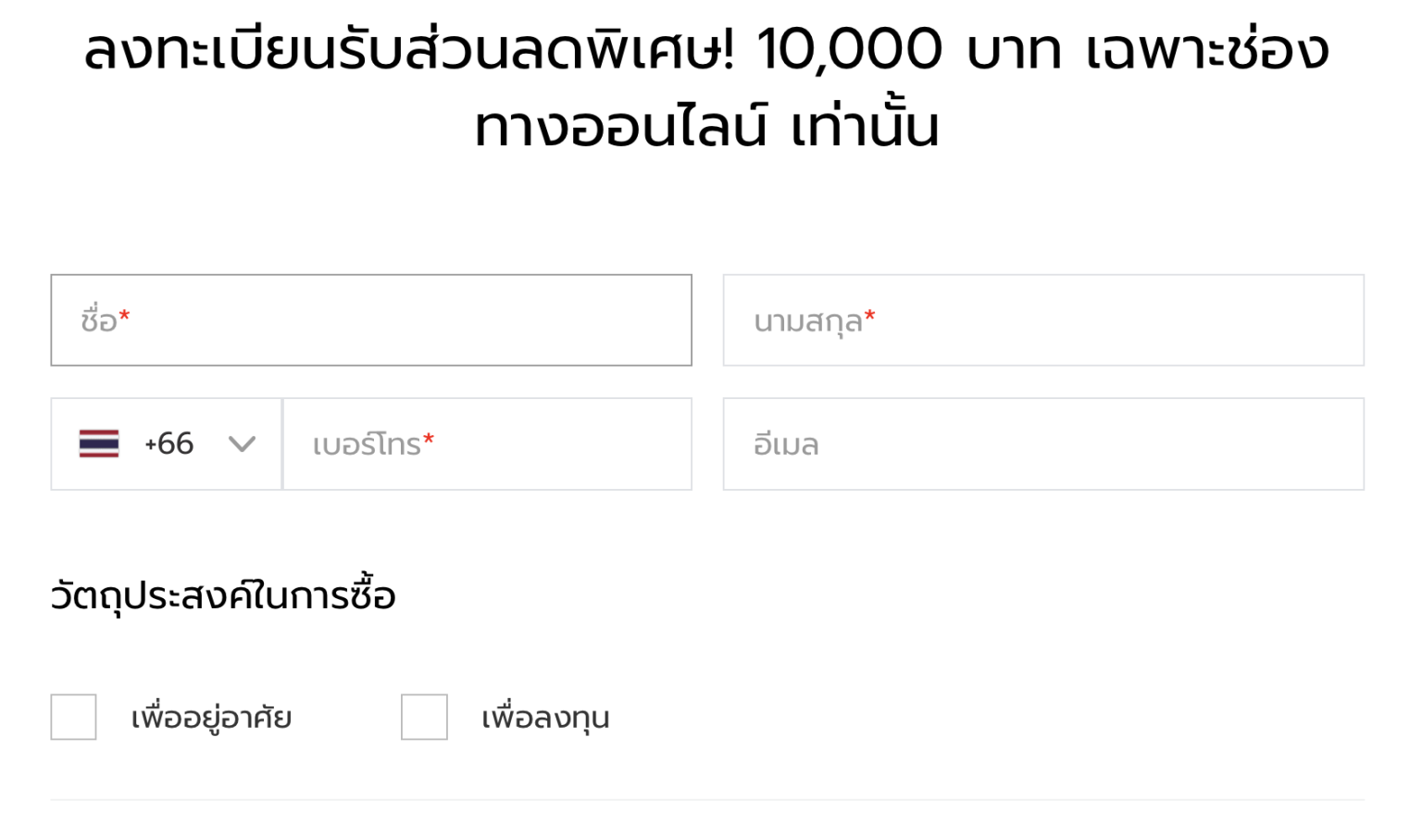Click the divider line below checkboxes
1422x825 pixels.
coord(707,799)
